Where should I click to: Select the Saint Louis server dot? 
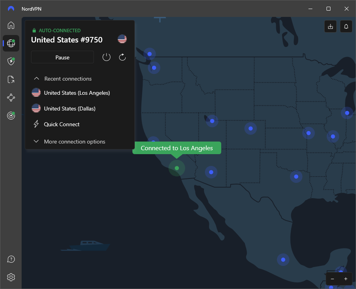tap(333, 136)
